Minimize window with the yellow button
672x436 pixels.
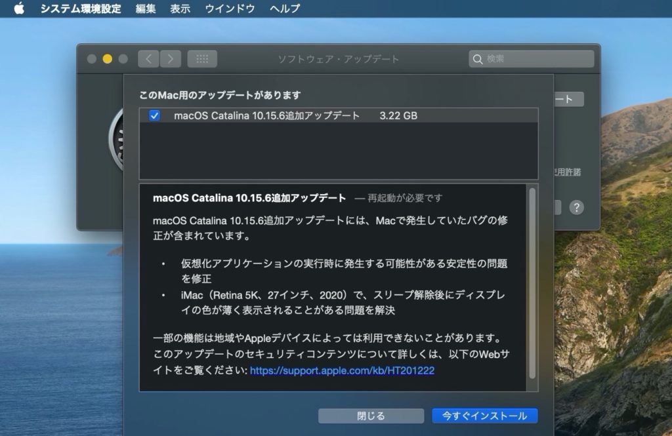(x=107, y=59)
